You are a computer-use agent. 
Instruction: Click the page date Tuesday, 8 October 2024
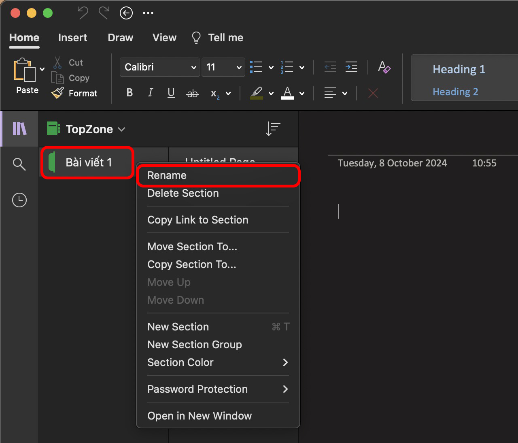392,163
